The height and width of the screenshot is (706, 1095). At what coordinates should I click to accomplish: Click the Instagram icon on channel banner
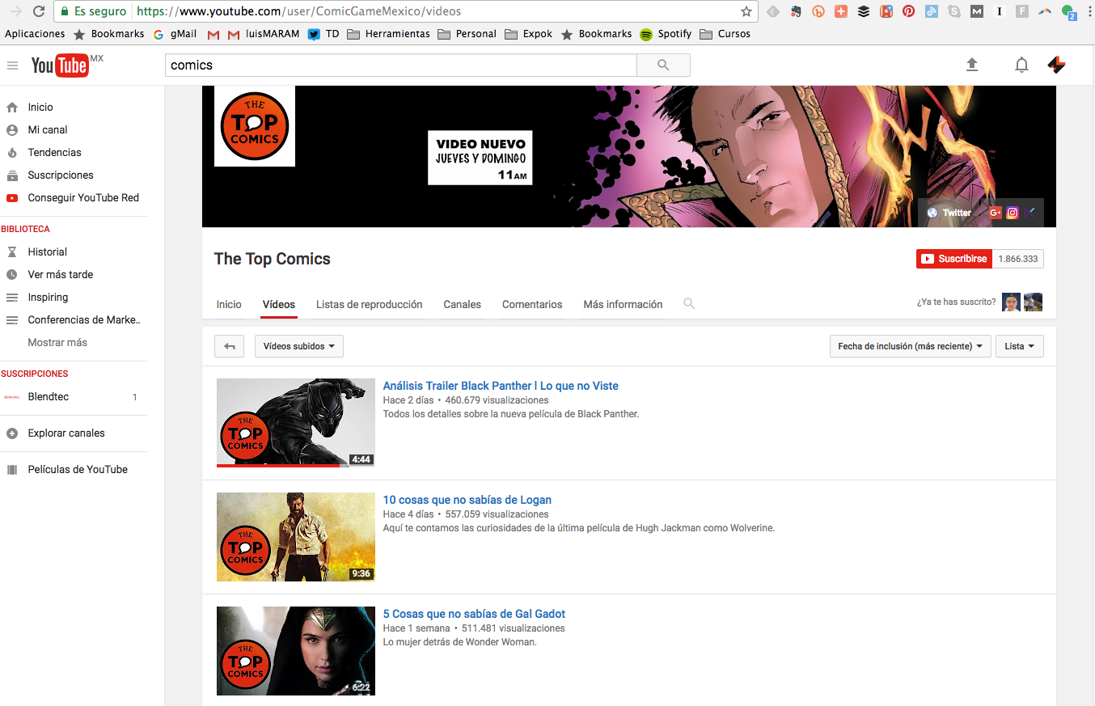pyautogui.click(x=1012, y=213)
